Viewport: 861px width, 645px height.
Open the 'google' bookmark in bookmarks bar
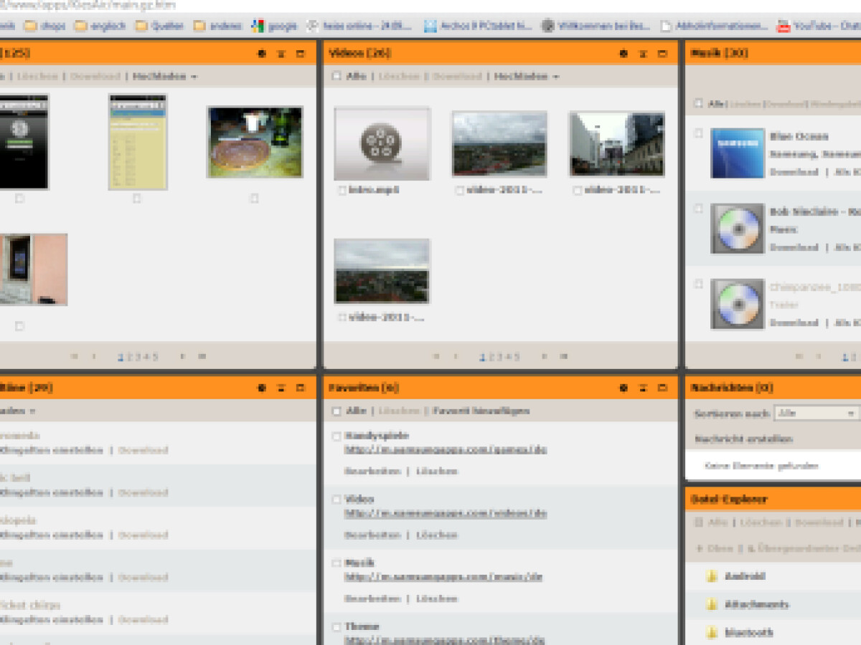pyautogui.click(x=274, y=27)
